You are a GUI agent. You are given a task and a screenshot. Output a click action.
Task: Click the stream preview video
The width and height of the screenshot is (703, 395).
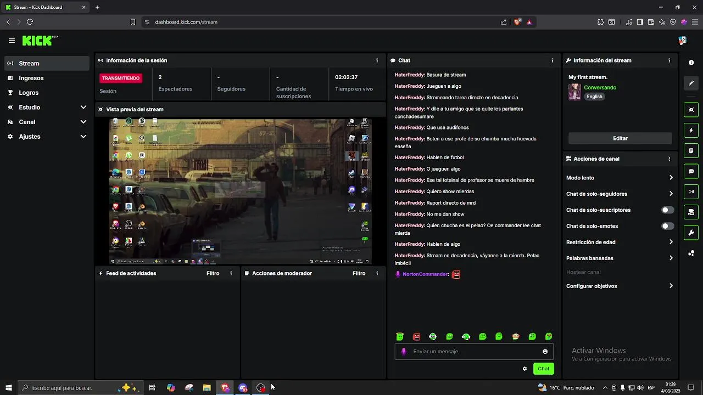241,191
